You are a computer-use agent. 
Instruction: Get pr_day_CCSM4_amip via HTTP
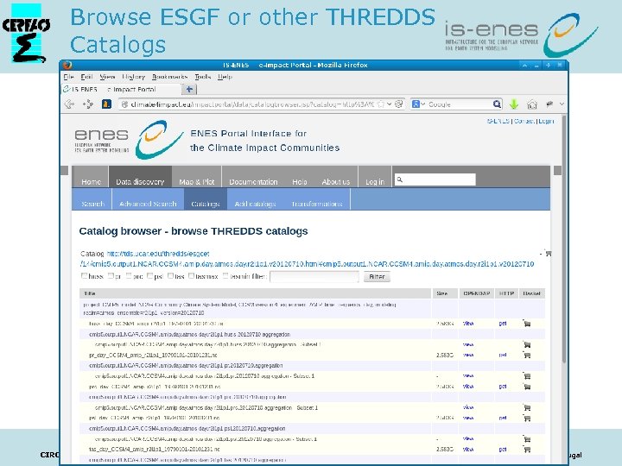point(503,355)
